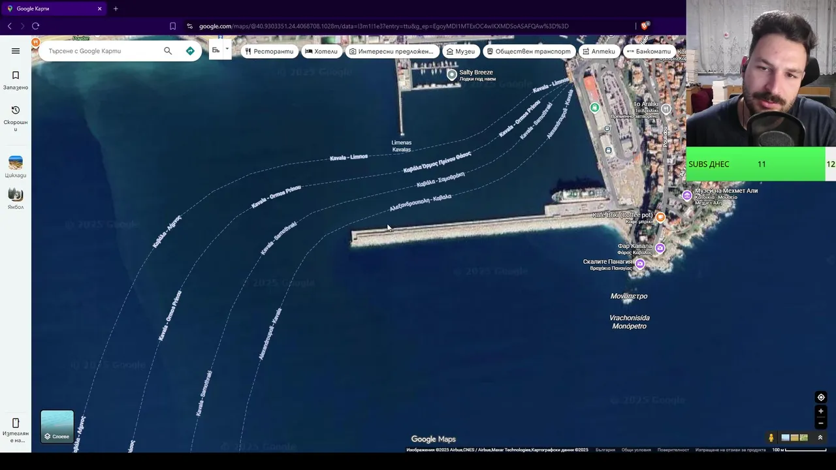Zoom in with the plus button
Screen dimensions: 836x470
point(821,411)
